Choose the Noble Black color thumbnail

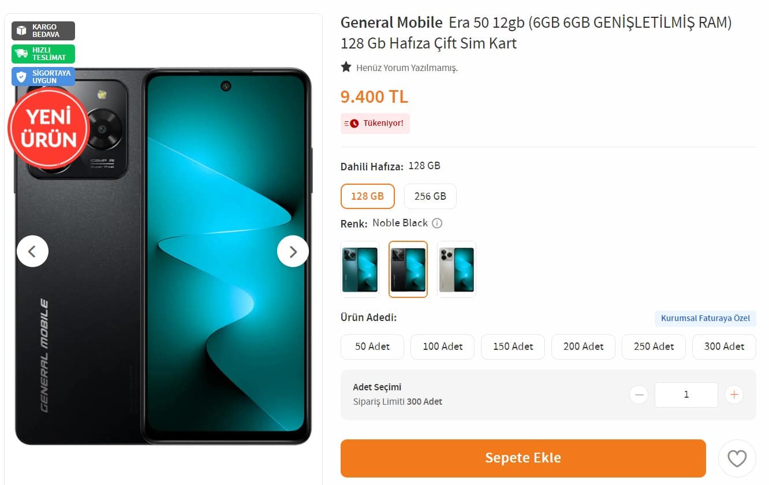point(408,269)
